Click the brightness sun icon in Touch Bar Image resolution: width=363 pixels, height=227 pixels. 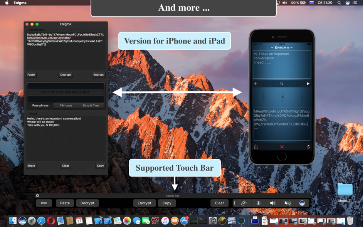(x=258, y=203)
